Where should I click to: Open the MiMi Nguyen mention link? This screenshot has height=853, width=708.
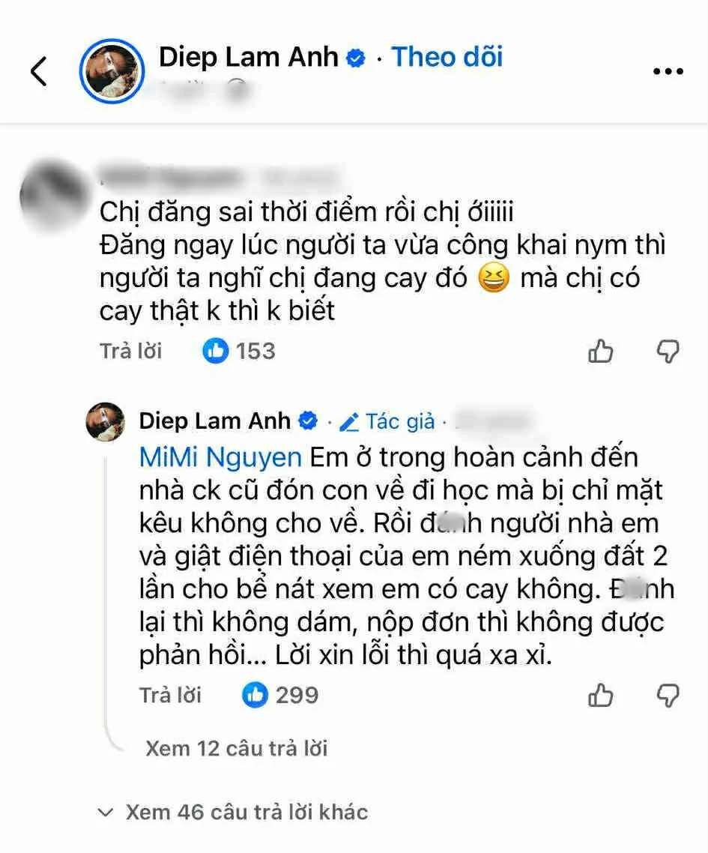[x=220, y=457]
